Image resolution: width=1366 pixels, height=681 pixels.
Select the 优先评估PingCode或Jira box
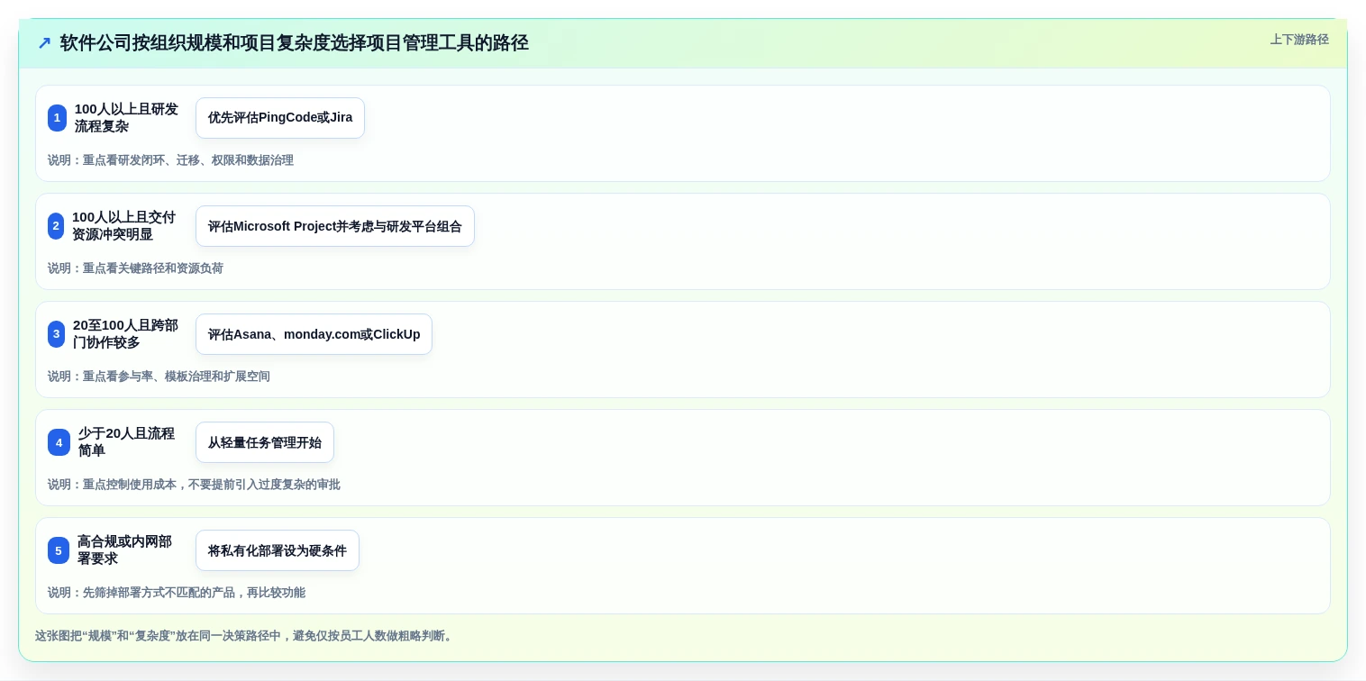(x=280, y=118)
